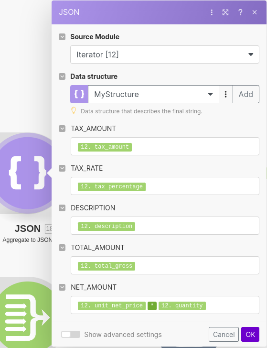The width and height of the screenshot is (267, 348).
Task: Open the MyStructure dropdown list
Action: (x=153, y=94)
